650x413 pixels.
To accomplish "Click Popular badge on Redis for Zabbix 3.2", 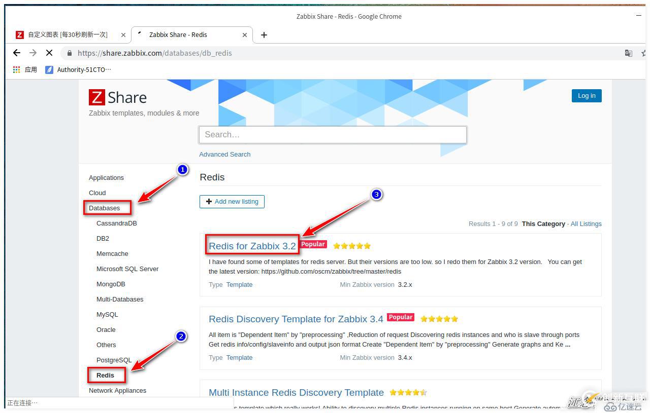I will [313, 244].
